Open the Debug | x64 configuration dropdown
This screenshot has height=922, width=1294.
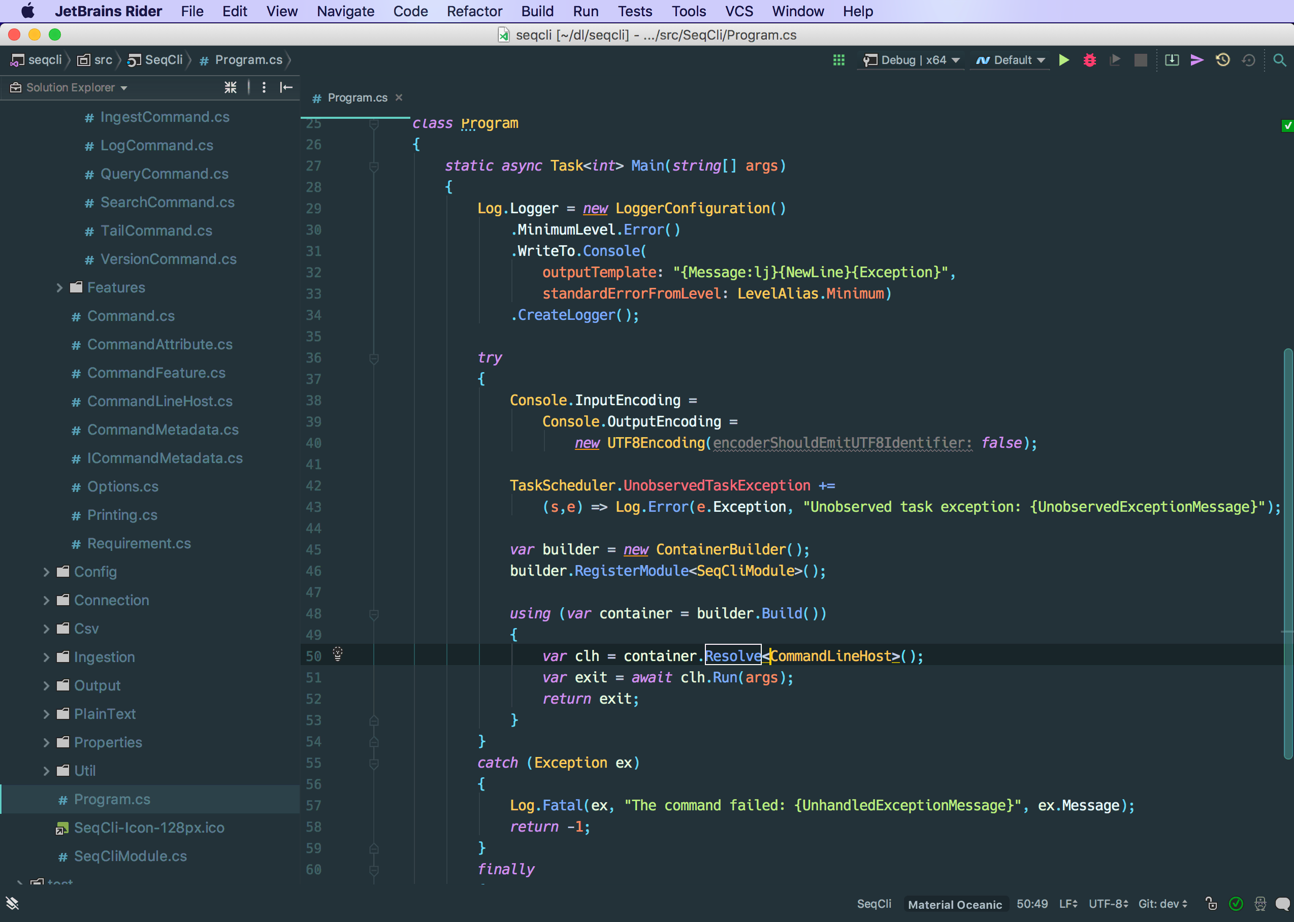point(911,60)
